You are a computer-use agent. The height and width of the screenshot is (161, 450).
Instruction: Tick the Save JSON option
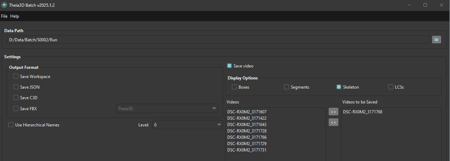pos(16,87)
